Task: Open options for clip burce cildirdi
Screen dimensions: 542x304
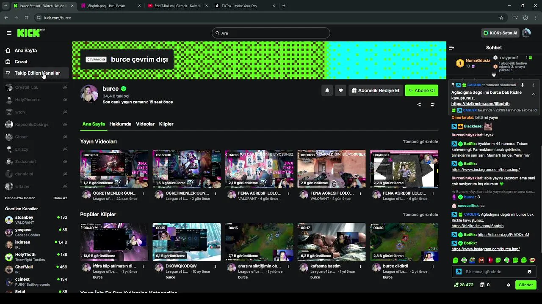Action: pos(433,267)
